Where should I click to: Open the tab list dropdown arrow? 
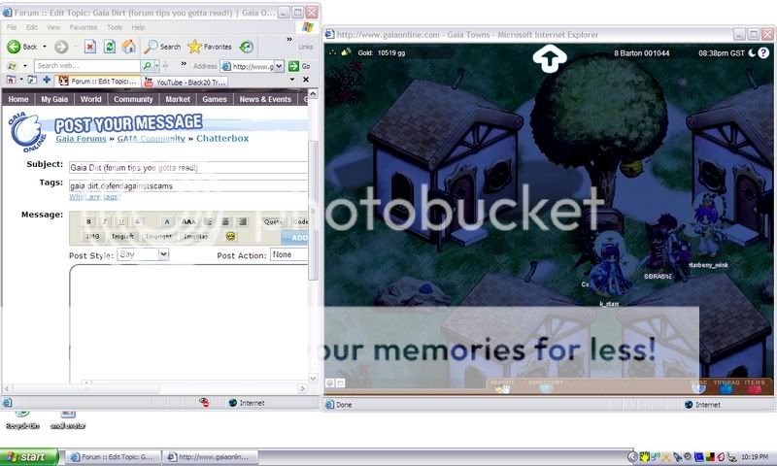(x=292, y=80)
